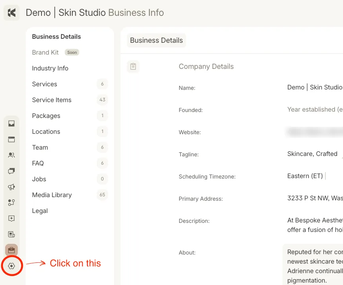Open the Brand Kit menu item
This screenshot has height=285, width=343.
click(x=45, y=52)
